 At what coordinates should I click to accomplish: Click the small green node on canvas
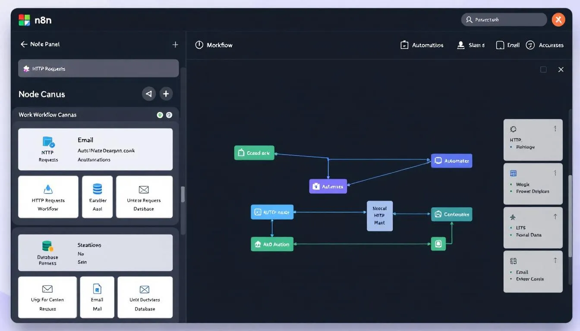pyautogui.click(x=438, y=244)
